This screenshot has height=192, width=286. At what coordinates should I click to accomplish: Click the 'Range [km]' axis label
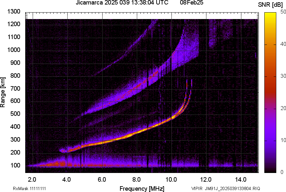pyautogui.click(x=3, y=92)
